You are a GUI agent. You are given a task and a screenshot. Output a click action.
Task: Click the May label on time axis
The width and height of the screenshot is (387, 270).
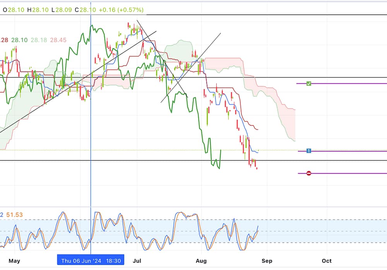click(x=14, y=261)
